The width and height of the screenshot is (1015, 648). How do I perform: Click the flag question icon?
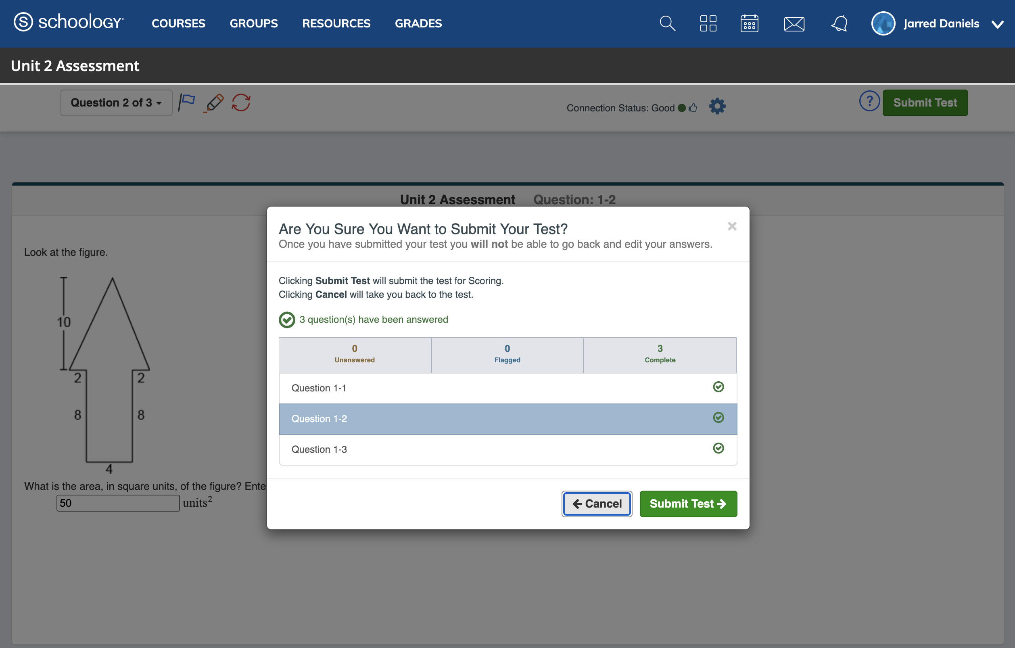pos(186,102)
